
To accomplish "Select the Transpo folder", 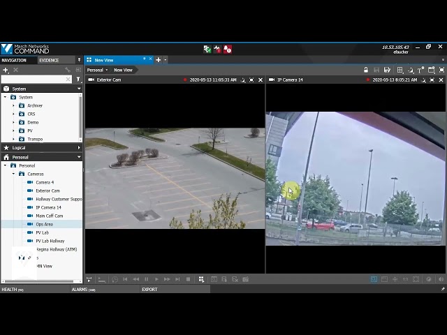I will click(x=35, y=139).
